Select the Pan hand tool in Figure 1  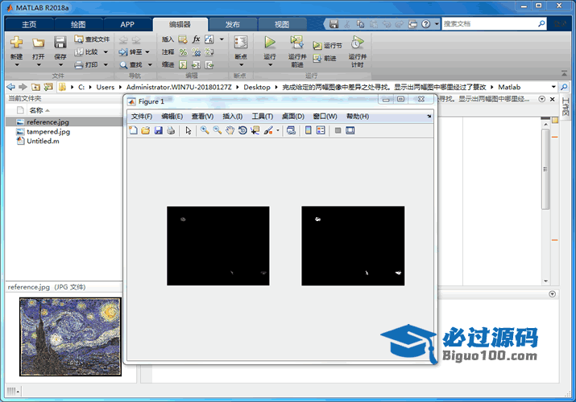click(x=230, y=131)
